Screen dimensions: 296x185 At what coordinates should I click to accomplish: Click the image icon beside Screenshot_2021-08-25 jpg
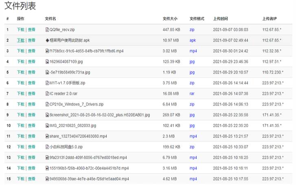coord(47,115)
